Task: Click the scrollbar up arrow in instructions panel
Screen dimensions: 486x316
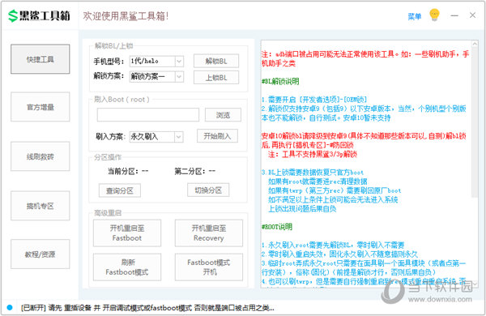Action: point(474,44)
